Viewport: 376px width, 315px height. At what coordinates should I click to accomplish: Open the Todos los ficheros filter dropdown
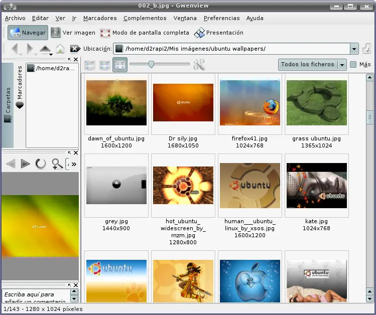tap(312, 65)
